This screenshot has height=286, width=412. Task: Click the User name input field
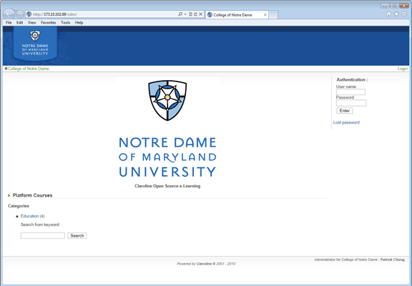click(350, 92)
